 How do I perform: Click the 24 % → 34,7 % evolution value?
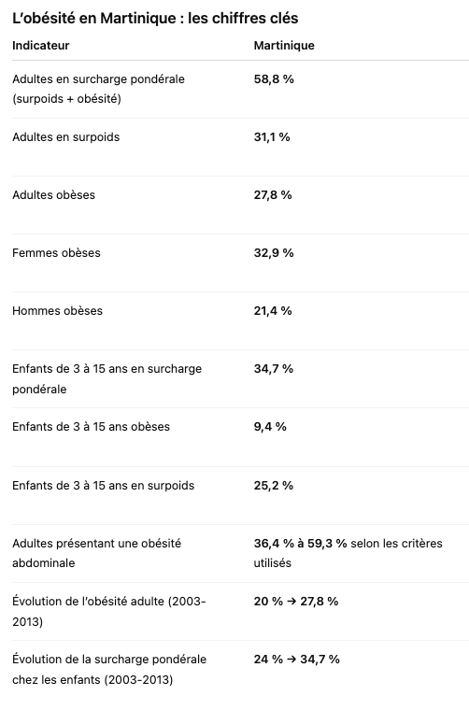(296, 660)
